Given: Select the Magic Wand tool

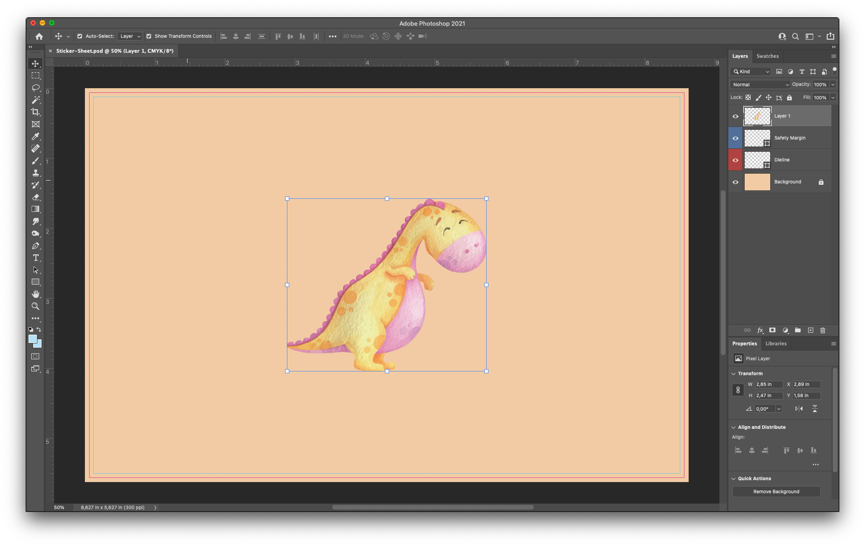Looking at the screenshot, I should (35, 100).
